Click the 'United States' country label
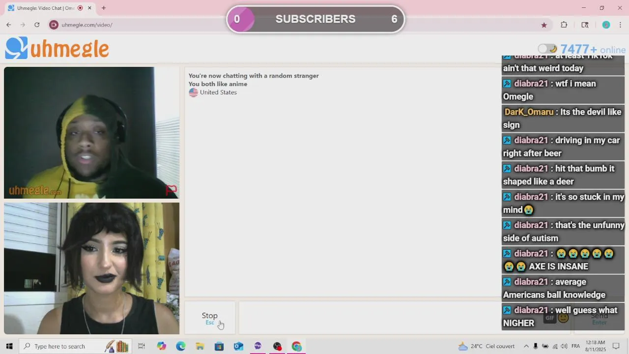The height and width of the screenshot is (354, 629). (x=218, y=92)
